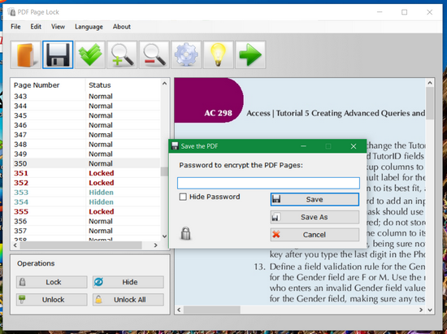
Task: Click the page list scroll-left arrow
Action: tap(15, 245)
